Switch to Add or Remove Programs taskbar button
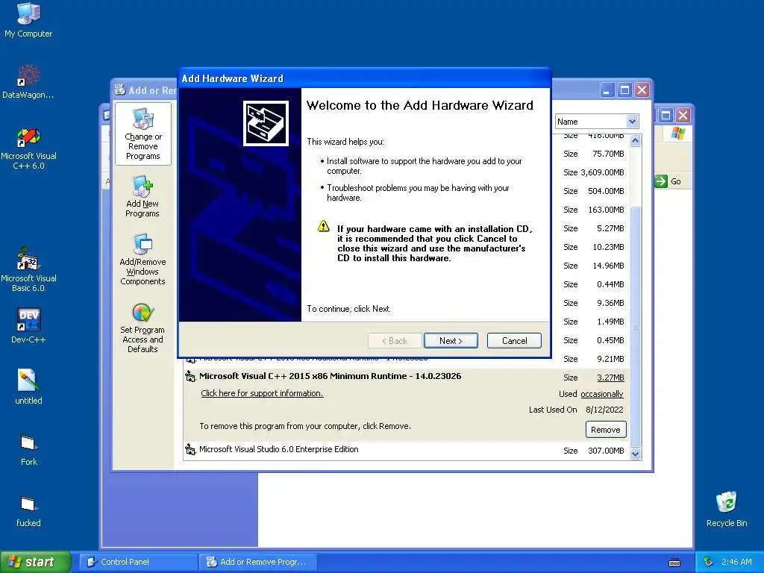The image size is (764, 573). point(257,562)
